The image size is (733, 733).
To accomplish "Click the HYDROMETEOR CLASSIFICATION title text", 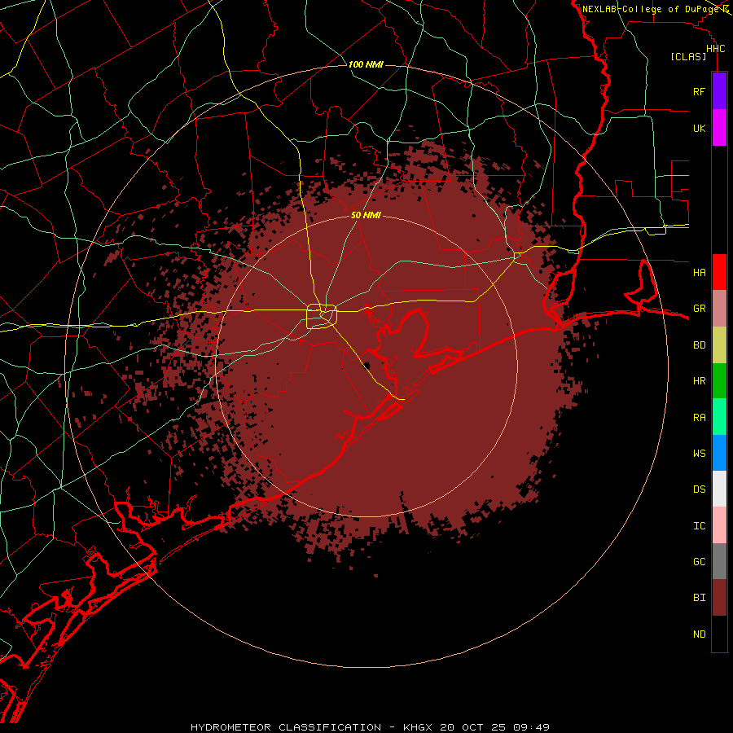I will click(286, 727).
